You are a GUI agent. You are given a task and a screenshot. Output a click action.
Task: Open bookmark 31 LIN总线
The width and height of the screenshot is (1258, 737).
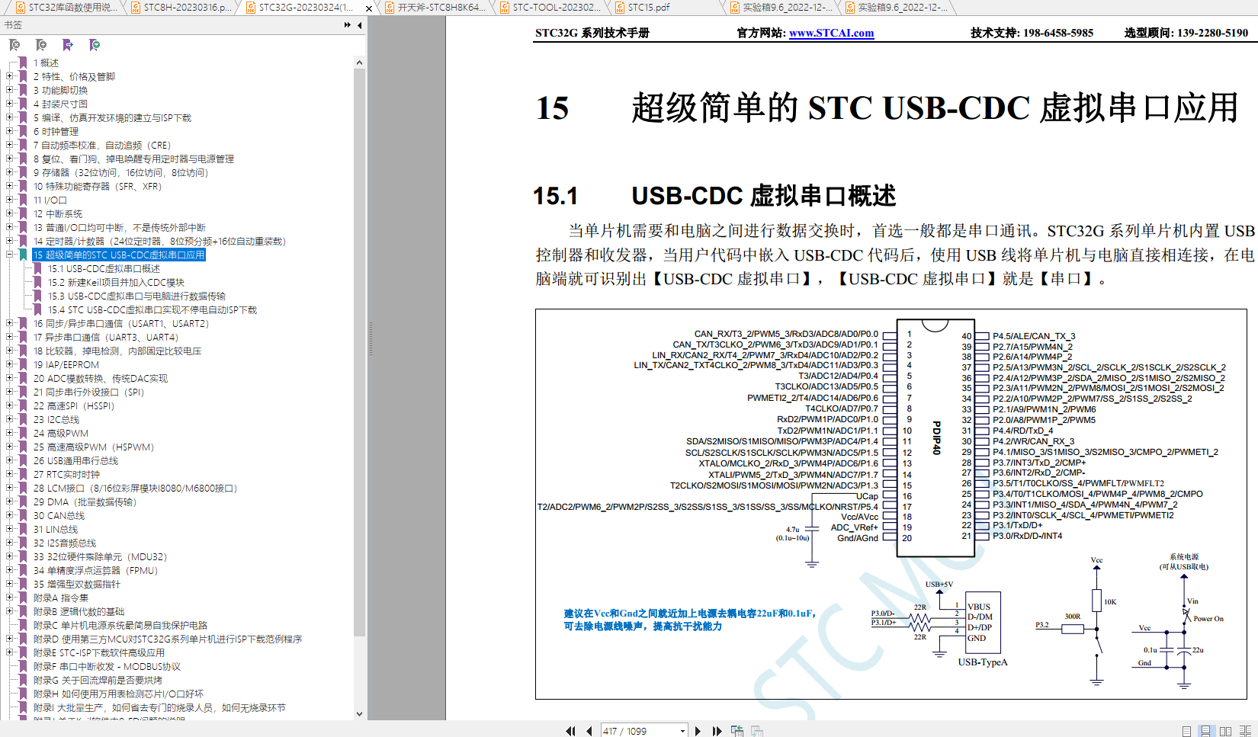click(55, 529)
